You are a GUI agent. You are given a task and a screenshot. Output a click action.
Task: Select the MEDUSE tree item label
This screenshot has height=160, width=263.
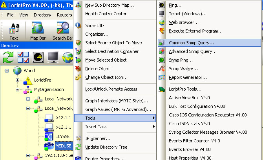[x=64, y=146]
